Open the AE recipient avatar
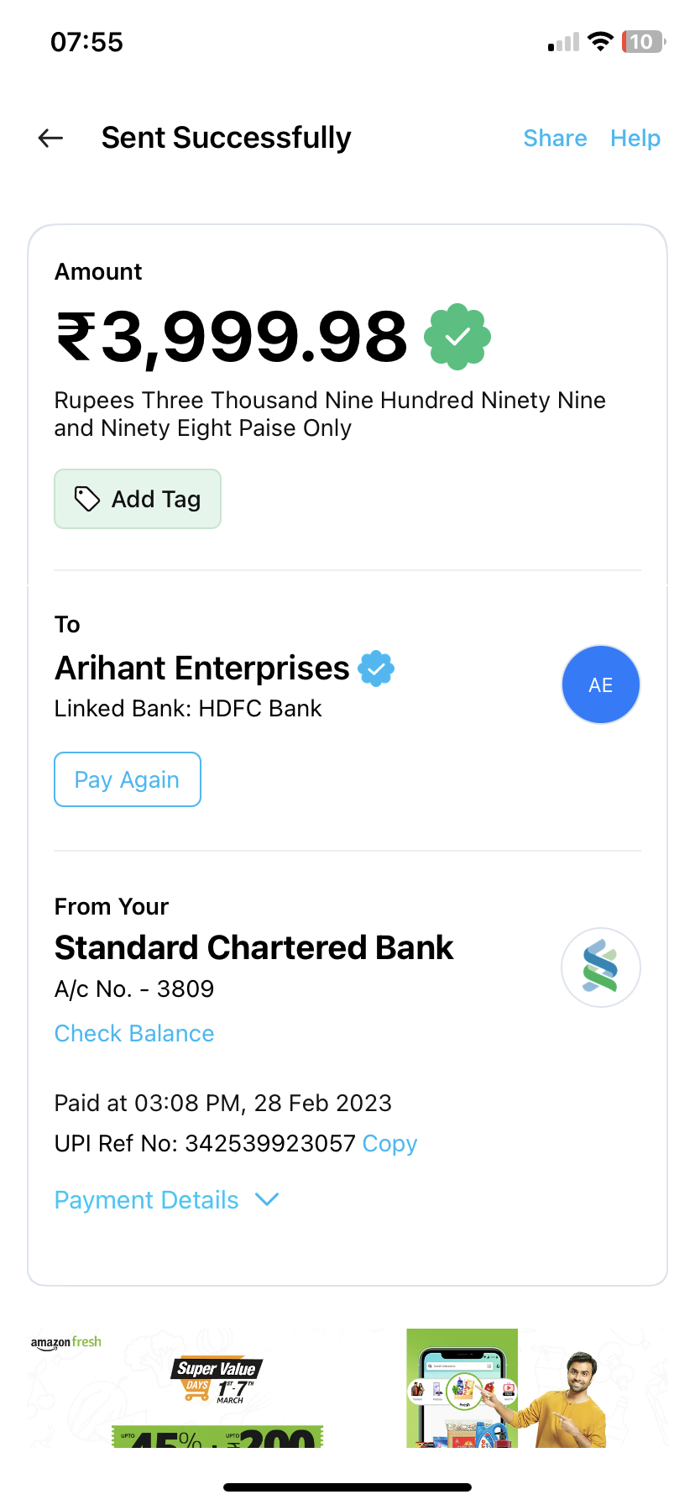695x1505 pixels. pos(600,684)
